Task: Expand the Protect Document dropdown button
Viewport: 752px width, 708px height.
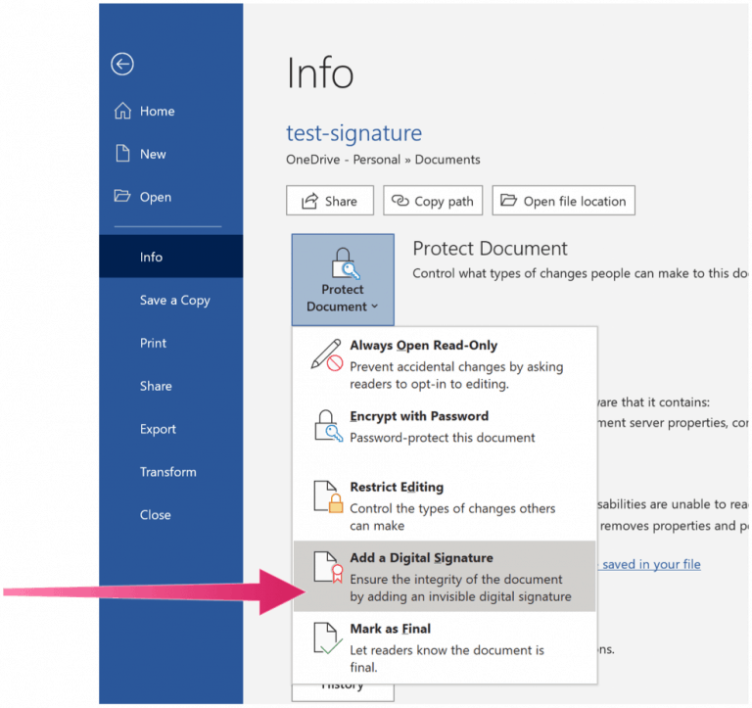Action: [343, 280]
